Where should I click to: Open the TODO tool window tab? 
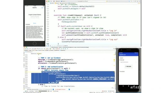pos(36,91)
